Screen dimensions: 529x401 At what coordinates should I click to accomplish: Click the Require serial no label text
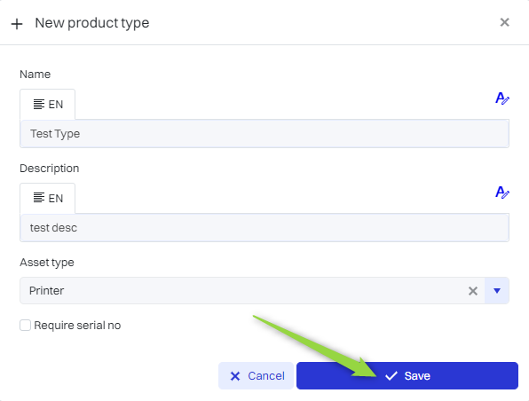tap(77, 325)
